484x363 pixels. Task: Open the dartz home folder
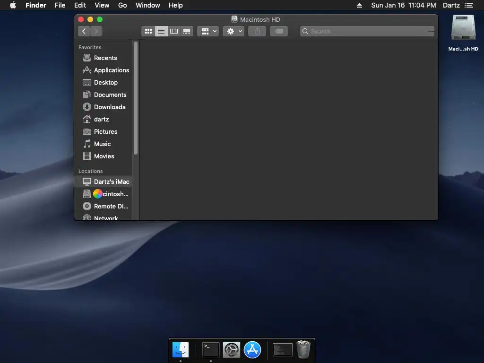tap(104, 120)
